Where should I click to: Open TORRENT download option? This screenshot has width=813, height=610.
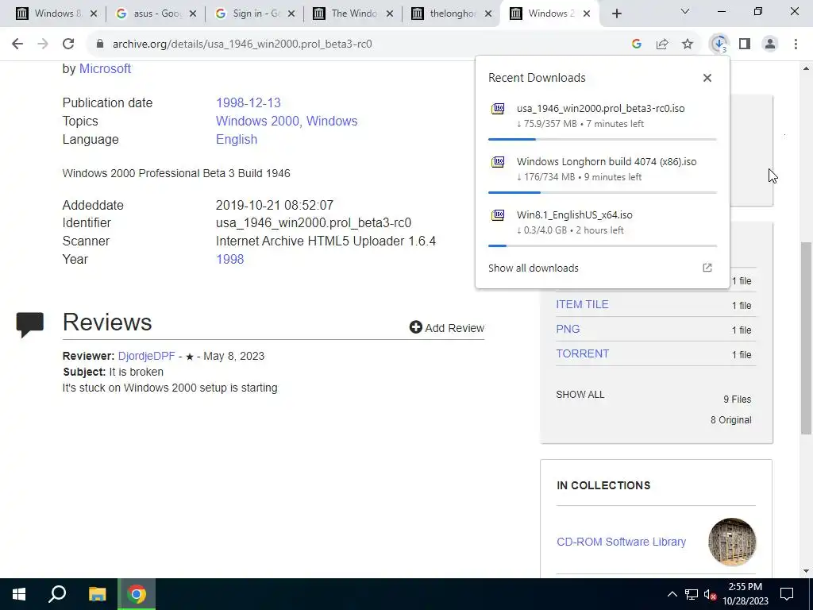point(582,353)
